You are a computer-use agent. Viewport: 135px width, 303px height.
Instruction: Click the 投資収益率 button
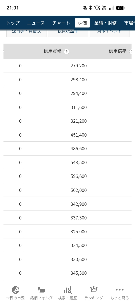pos(68,33)
